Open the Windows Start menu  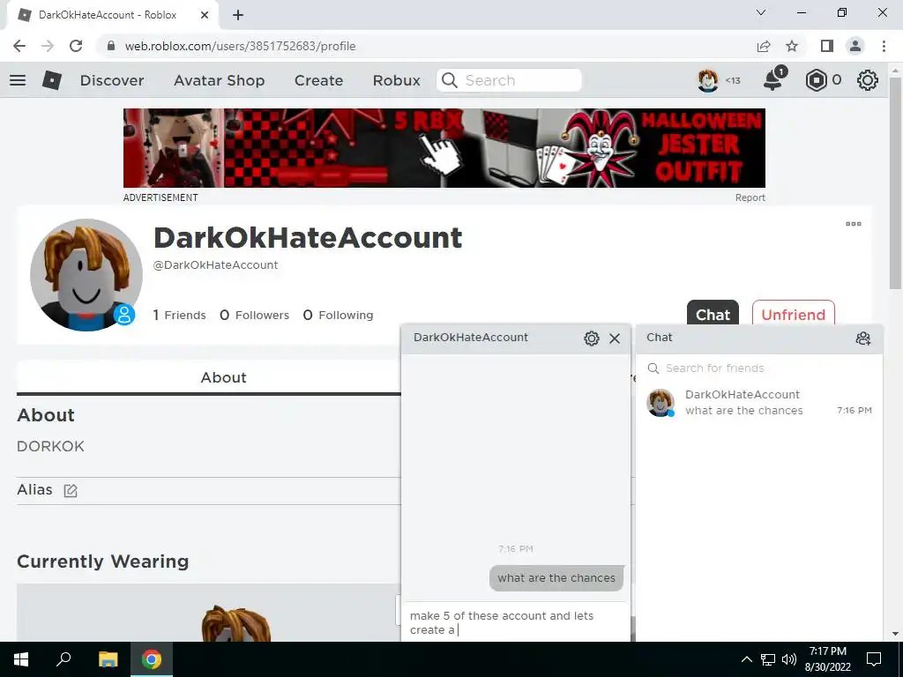pyautogui.click(x=21, y=659)
